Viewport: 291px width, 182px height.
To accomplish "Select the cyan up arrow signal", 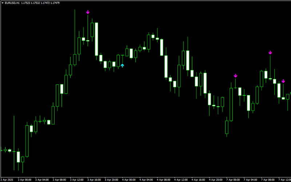I will click(x=122, y=66).
